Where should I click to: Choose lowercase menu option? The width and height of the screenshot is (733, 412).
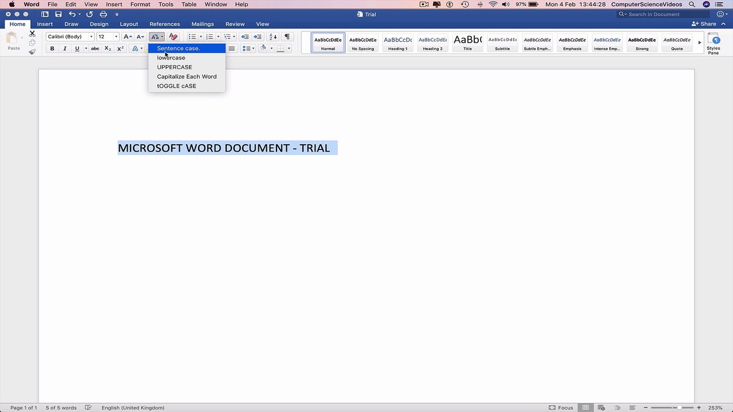click(187, 58)
